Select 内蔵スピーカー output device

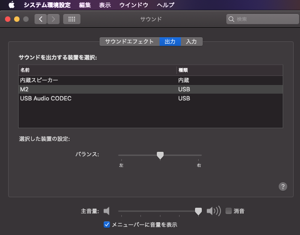click(39, 80)
